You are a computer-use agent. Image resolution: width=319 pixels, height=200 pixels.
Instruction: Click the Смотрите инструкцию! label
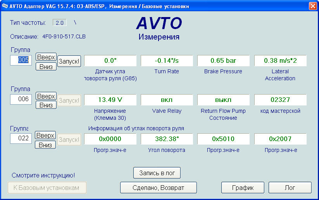click(x=43, y=175)
